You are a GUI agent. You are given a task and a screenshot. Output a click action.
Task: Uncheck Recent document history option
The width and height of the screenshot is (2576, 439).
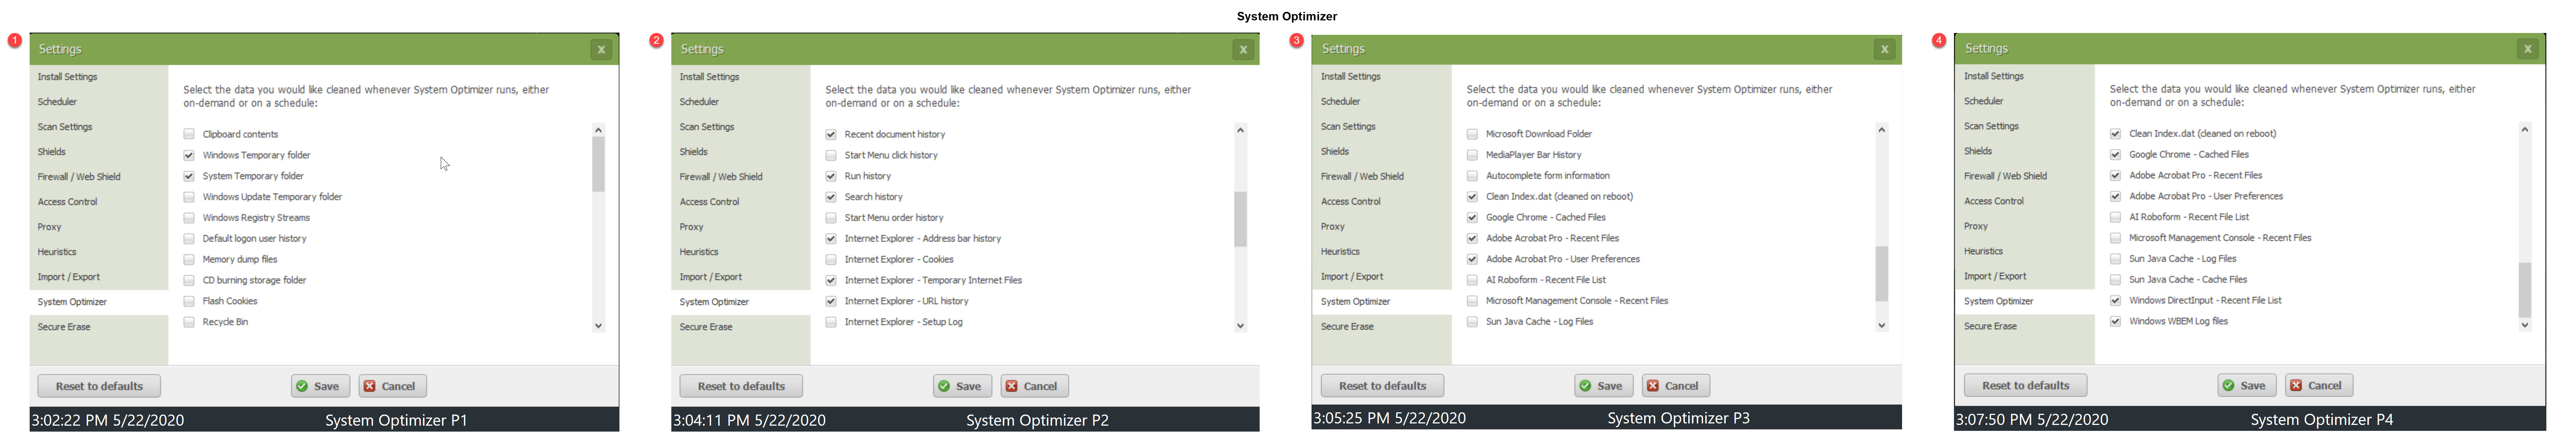[x=831, y=134]
